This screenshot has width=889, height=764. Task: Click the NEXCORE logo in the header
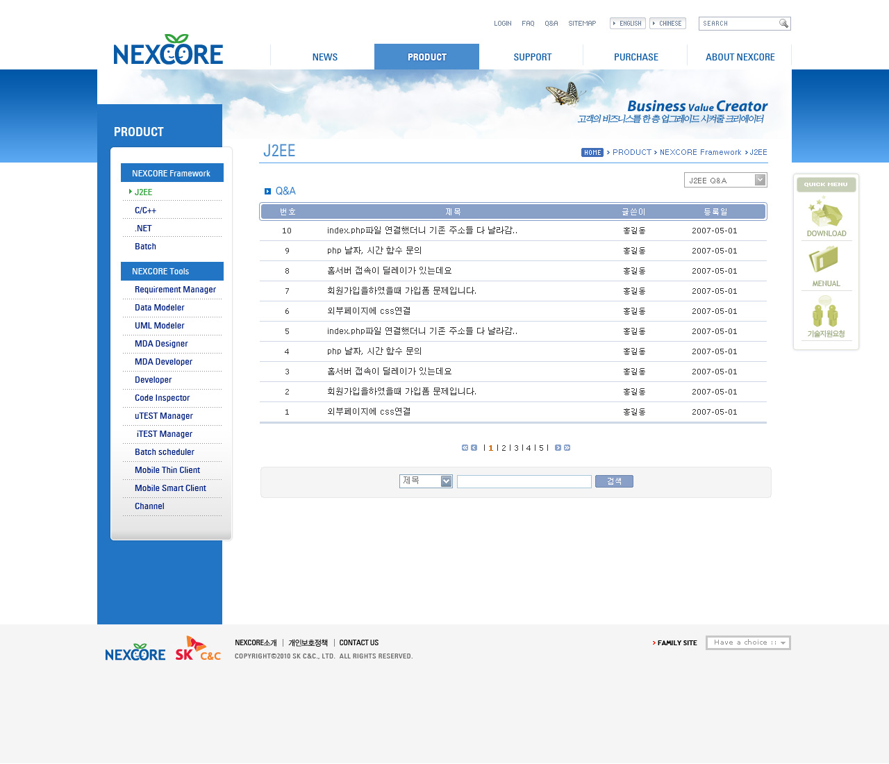pyautogui.click(x=168, y=49)
